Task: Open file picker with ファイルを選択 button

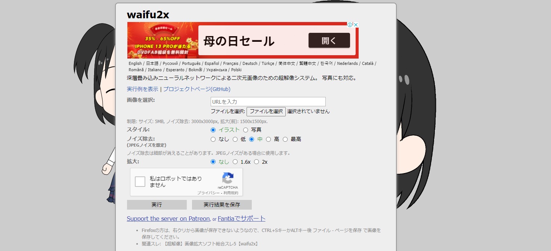Action: pyautogui.click(x=266, y=112)
